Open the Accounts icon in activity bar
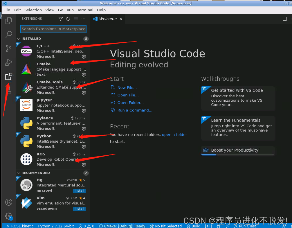This screenshot has width=292, height=228. coord(9,202)
